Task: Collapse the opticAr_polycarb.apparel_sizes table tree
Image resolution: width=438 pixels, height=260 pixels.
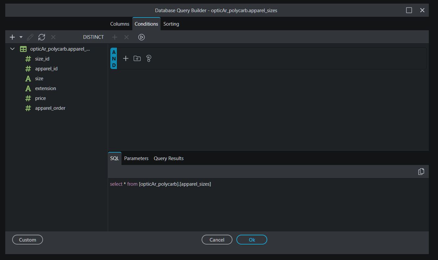Action: point(12,49)
